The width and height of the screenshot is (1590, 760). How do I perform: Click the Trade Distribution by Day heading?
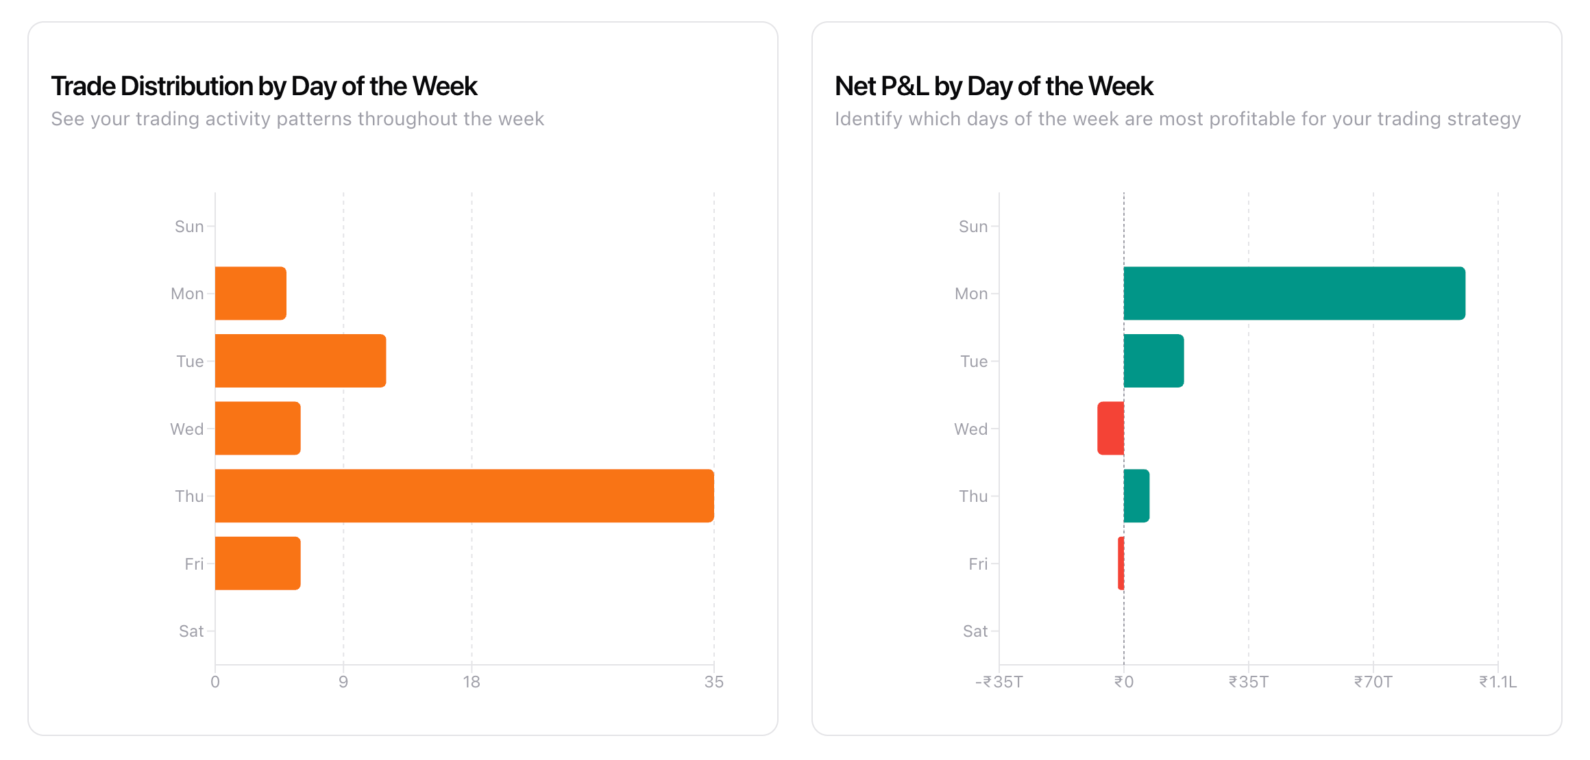tap(264, 86)
